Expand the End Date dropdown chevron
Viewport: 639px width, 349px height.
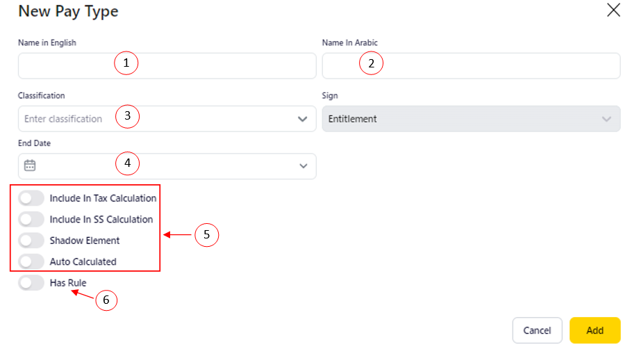click(x=303, y=166)
